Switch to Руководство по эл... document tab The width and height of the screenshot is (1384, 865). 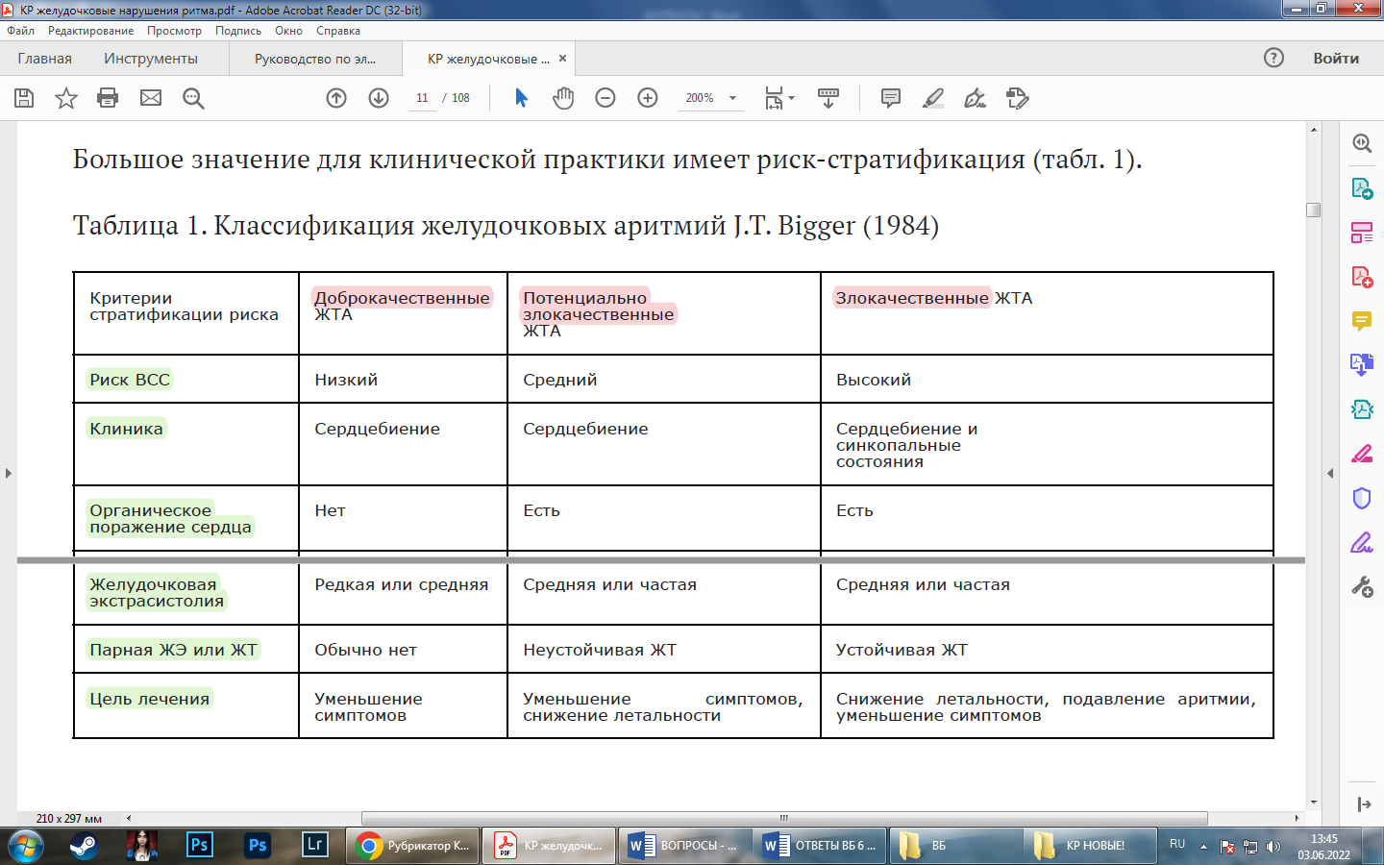tap(315, 59)
